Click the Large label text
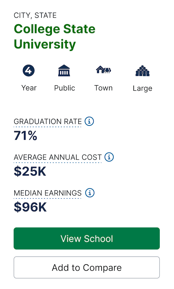174x289 pixels. coord(143,89)
